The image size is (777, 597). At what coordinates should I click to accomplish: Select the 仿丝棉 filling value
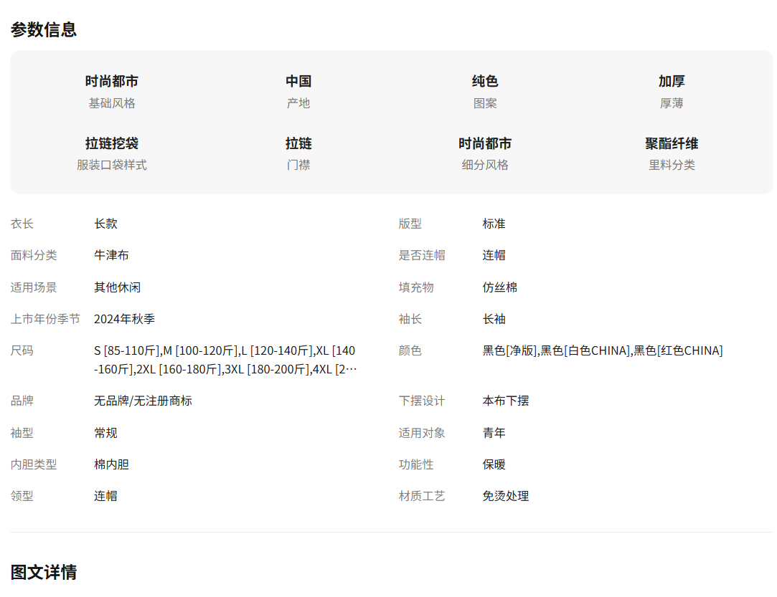click(x=499, y=287)
